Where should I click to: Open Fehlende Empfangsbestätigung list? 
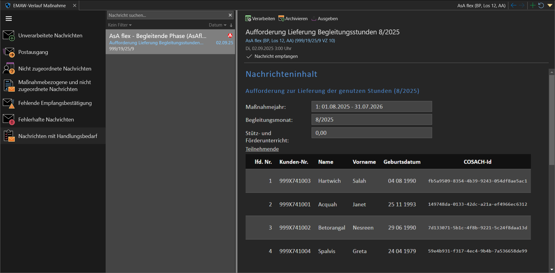[53, 103]
